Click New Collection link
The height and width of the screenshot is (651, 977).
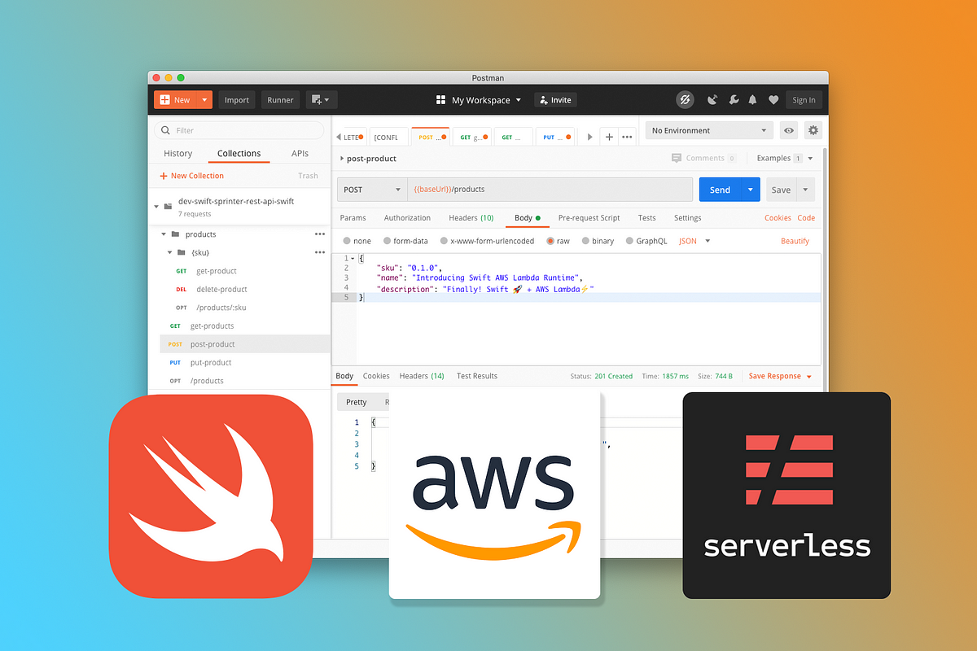coord(191,176)
